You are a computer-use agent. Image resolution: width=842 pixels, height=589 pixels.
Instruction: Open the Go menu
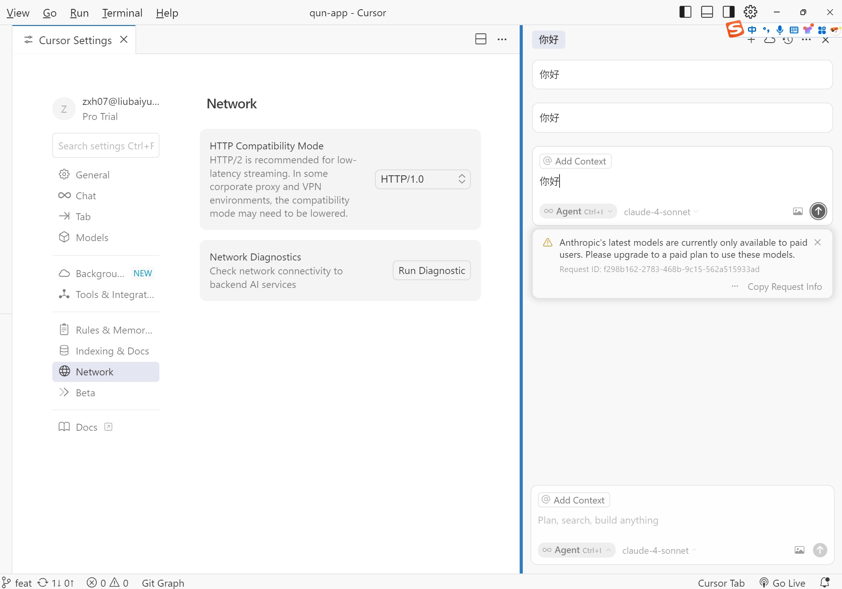(50, 13)
